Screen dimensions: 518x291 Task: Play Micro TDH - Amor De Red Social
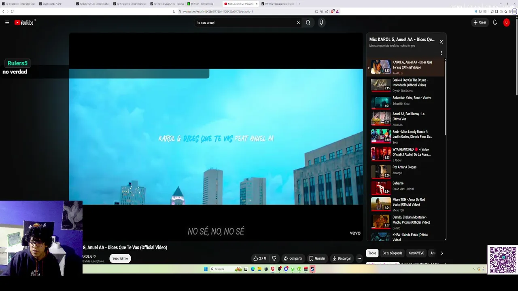click(405, 205)
